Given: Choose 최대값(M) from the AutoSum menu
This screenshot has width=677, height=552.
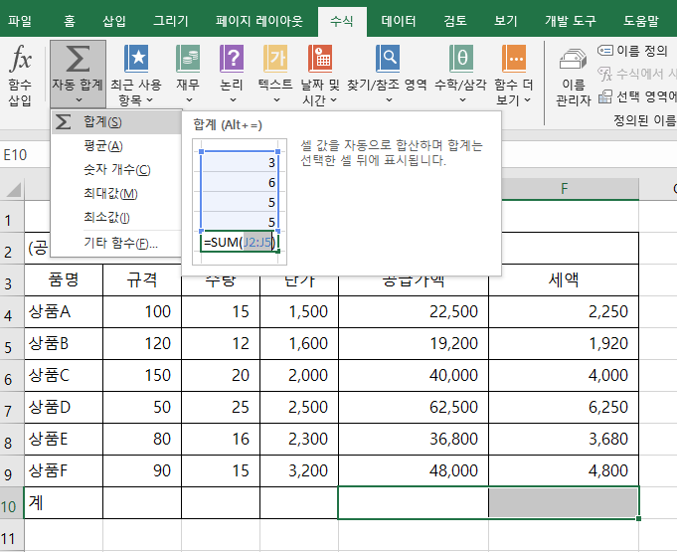Looking at the screenshot, I should [x=115, y=194].
